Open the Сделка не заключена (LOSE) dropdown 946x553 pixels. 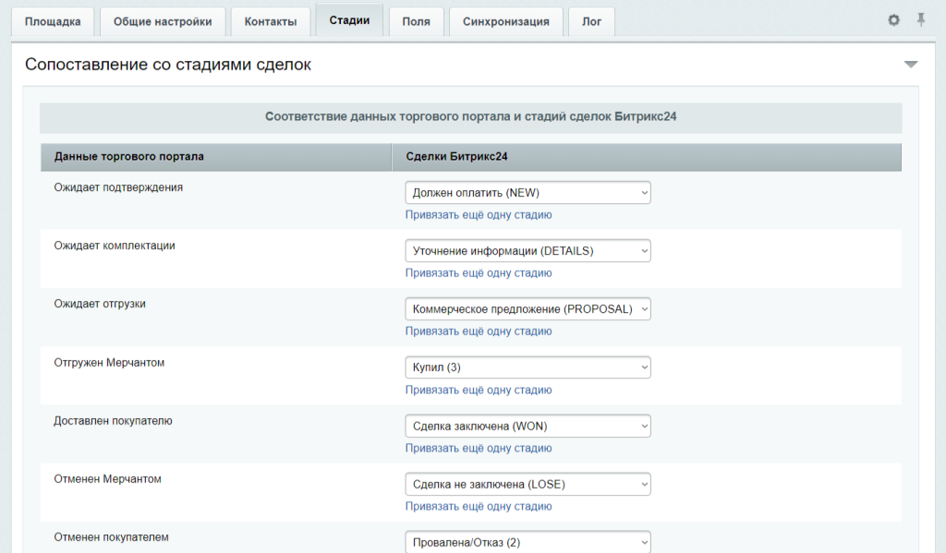pos(528,485)
